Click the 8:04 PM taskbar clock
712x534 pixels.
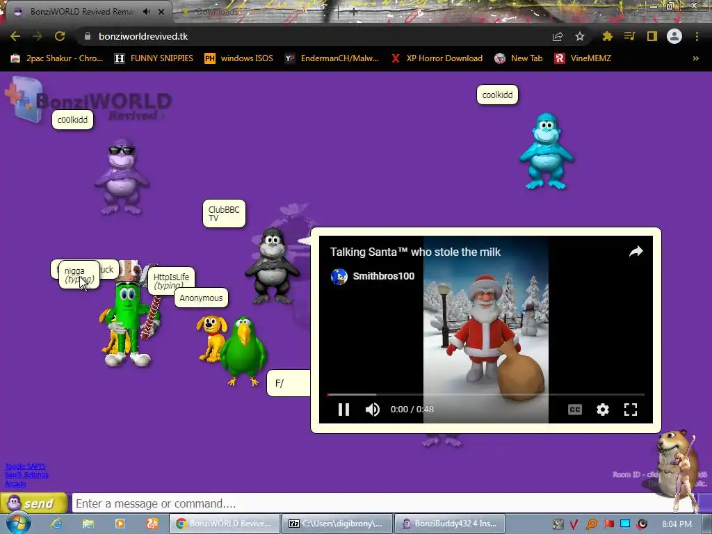[x=677, y=524]
